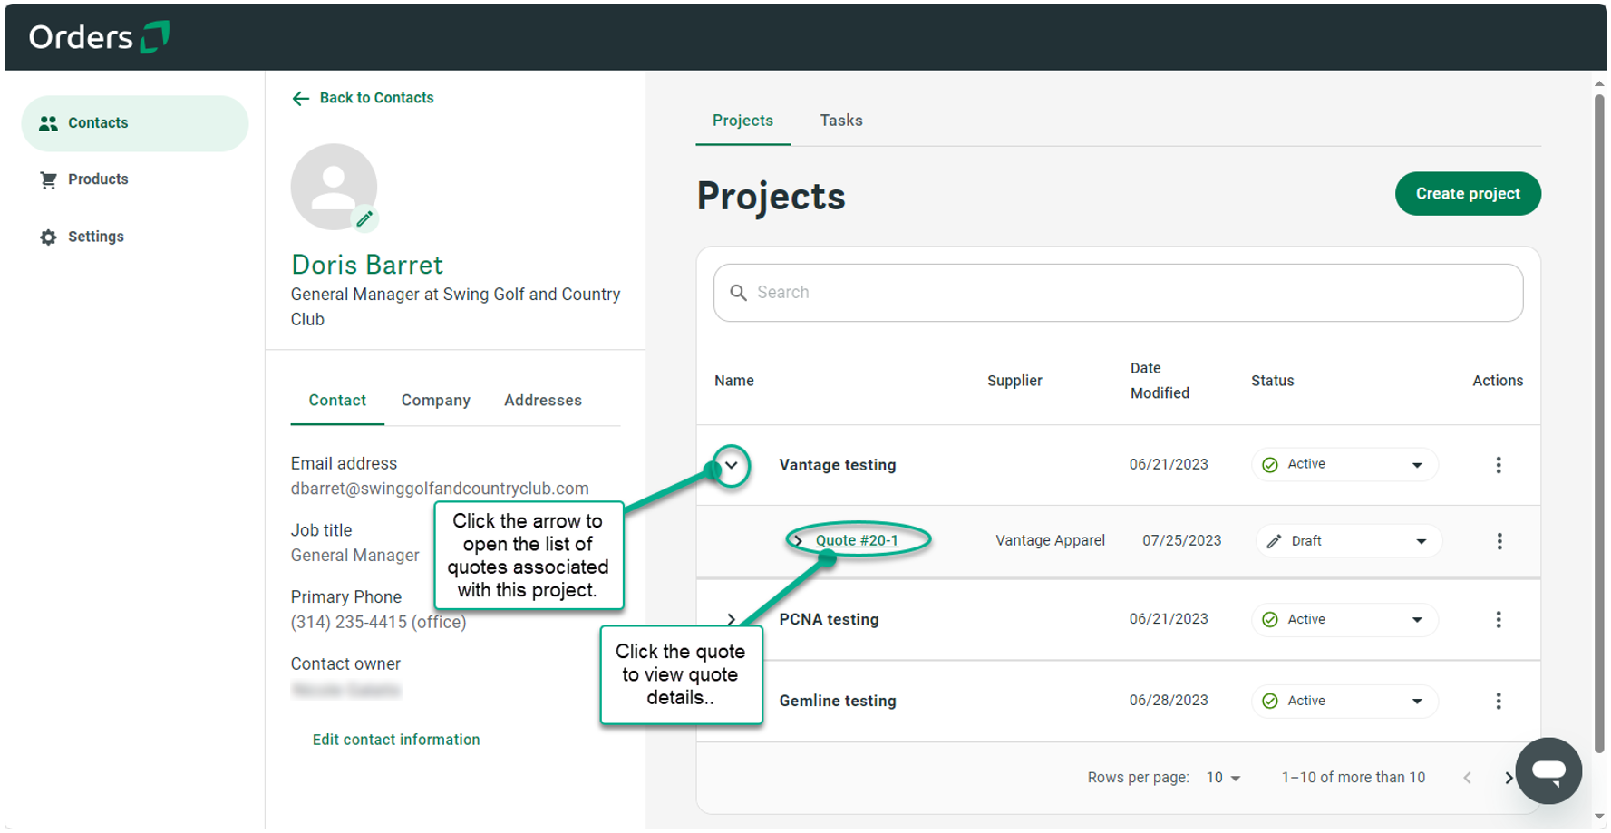Click the Back to Contacts link
The image size is (1611, 833).
363,98
